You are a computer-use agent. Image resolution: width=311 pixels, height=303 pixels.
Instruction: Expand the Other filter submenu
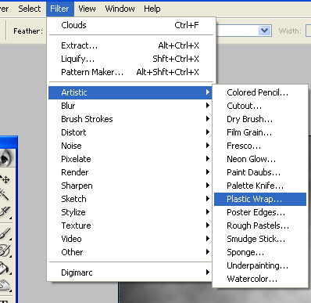coord(130,252)
